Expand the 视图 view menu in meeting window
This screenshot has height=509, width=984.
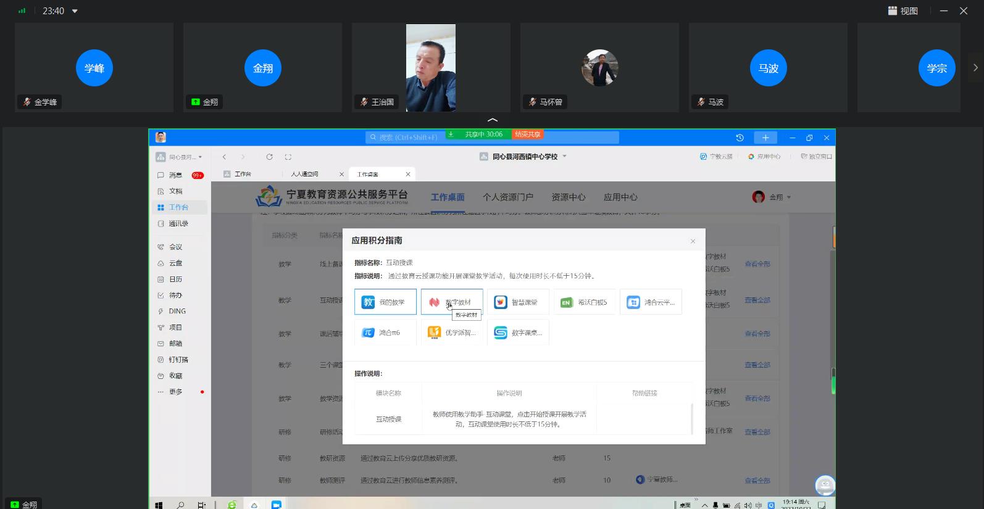click(x=903, y=10)
